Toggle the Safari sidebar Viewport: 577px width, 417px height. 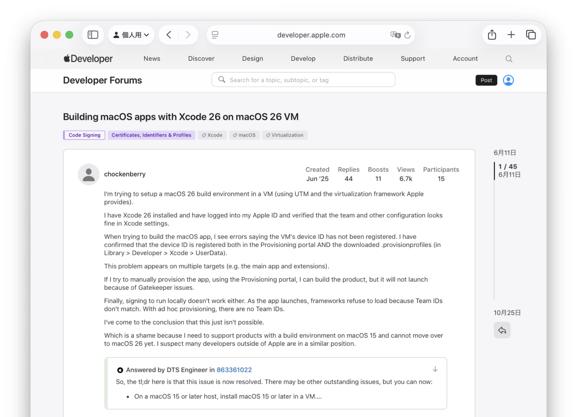point(93,34)
